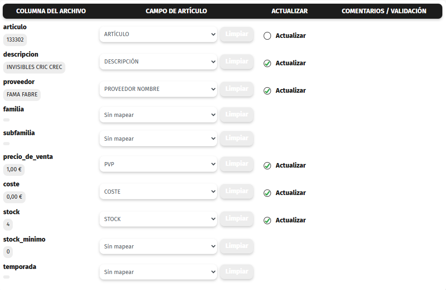Viewport: 446px width, 290px height.
Task: Toggle Actualizar checkmark for proveedor row
Action: coord(267,91)
